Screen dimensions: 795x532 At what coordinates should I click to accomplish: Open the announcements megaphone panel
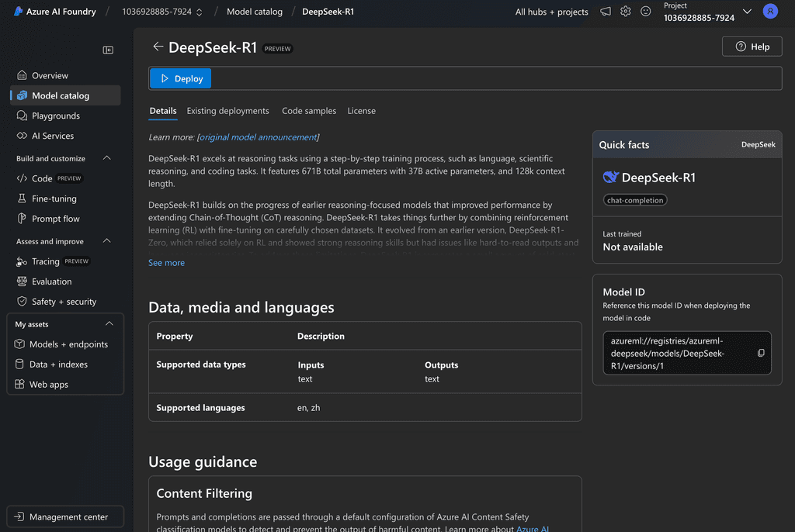point(605,12)
